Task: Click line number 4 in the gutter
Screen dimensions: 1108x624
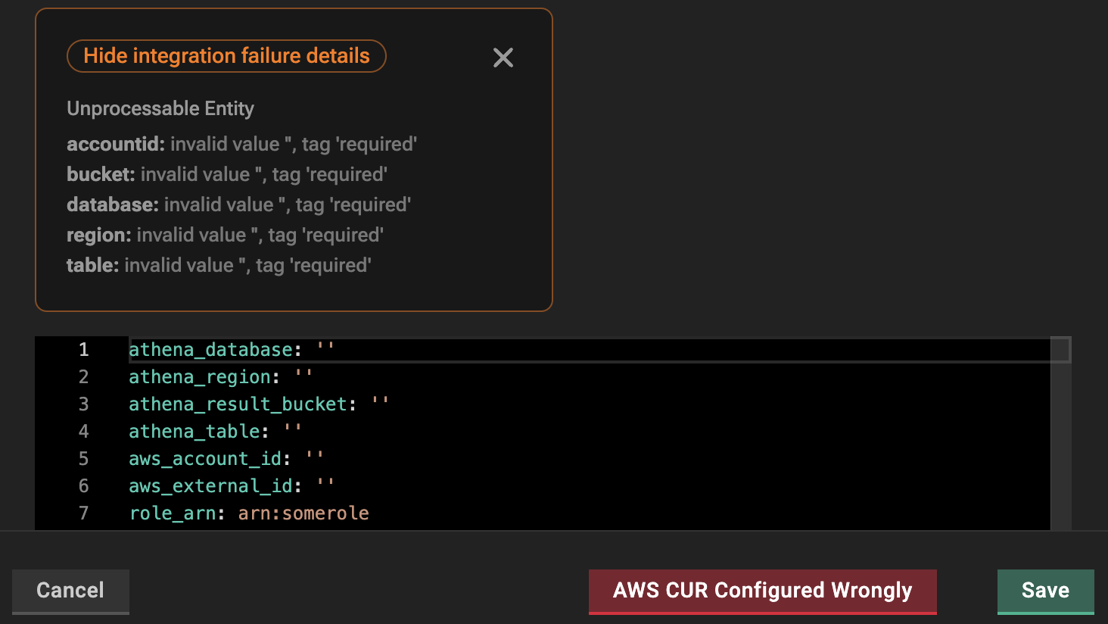Action: 84,432
